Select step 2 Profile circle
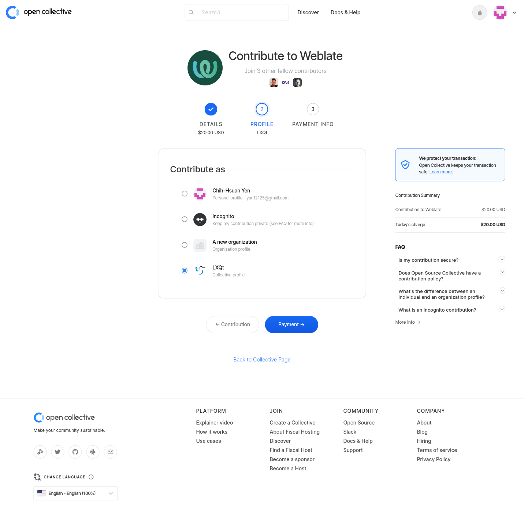The width and height of the screenshot is (524, 507). [262, 109]
